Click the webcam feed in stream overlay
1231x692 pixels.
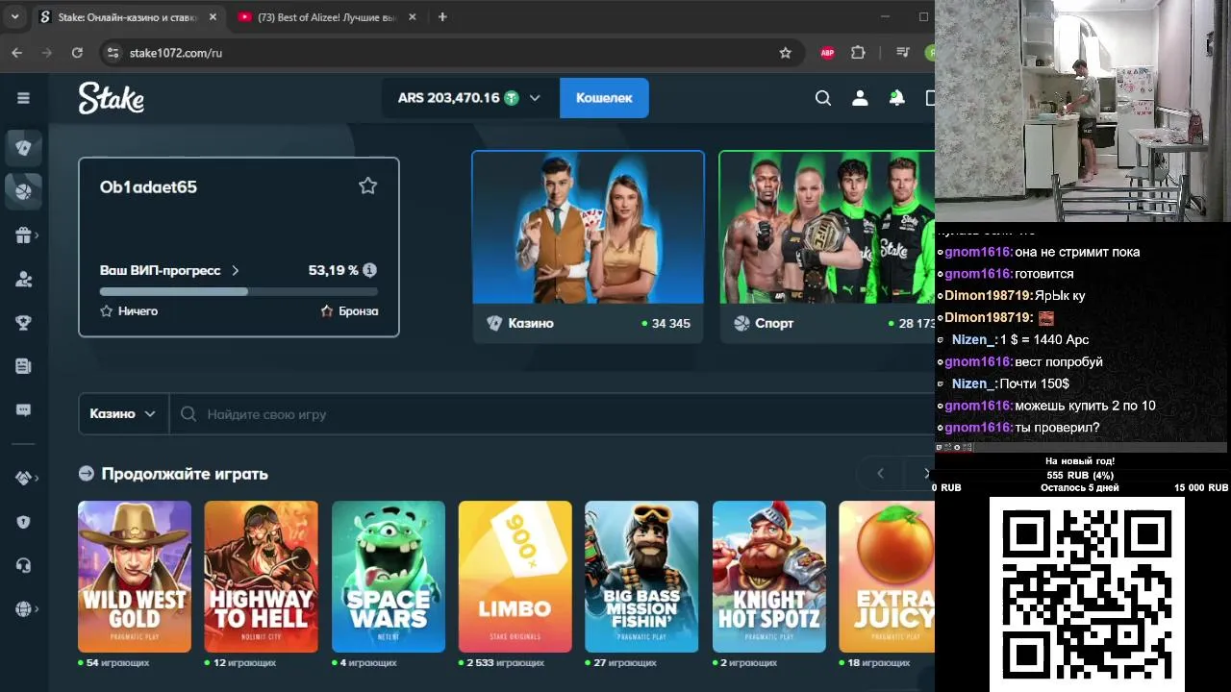[x=1082, y=111]
